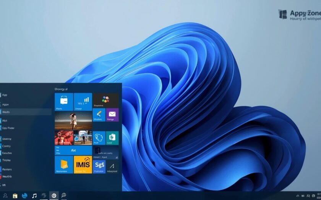Open the dark tile with colored circles
This screenshot has height=200, width=321.
point(105,101)
